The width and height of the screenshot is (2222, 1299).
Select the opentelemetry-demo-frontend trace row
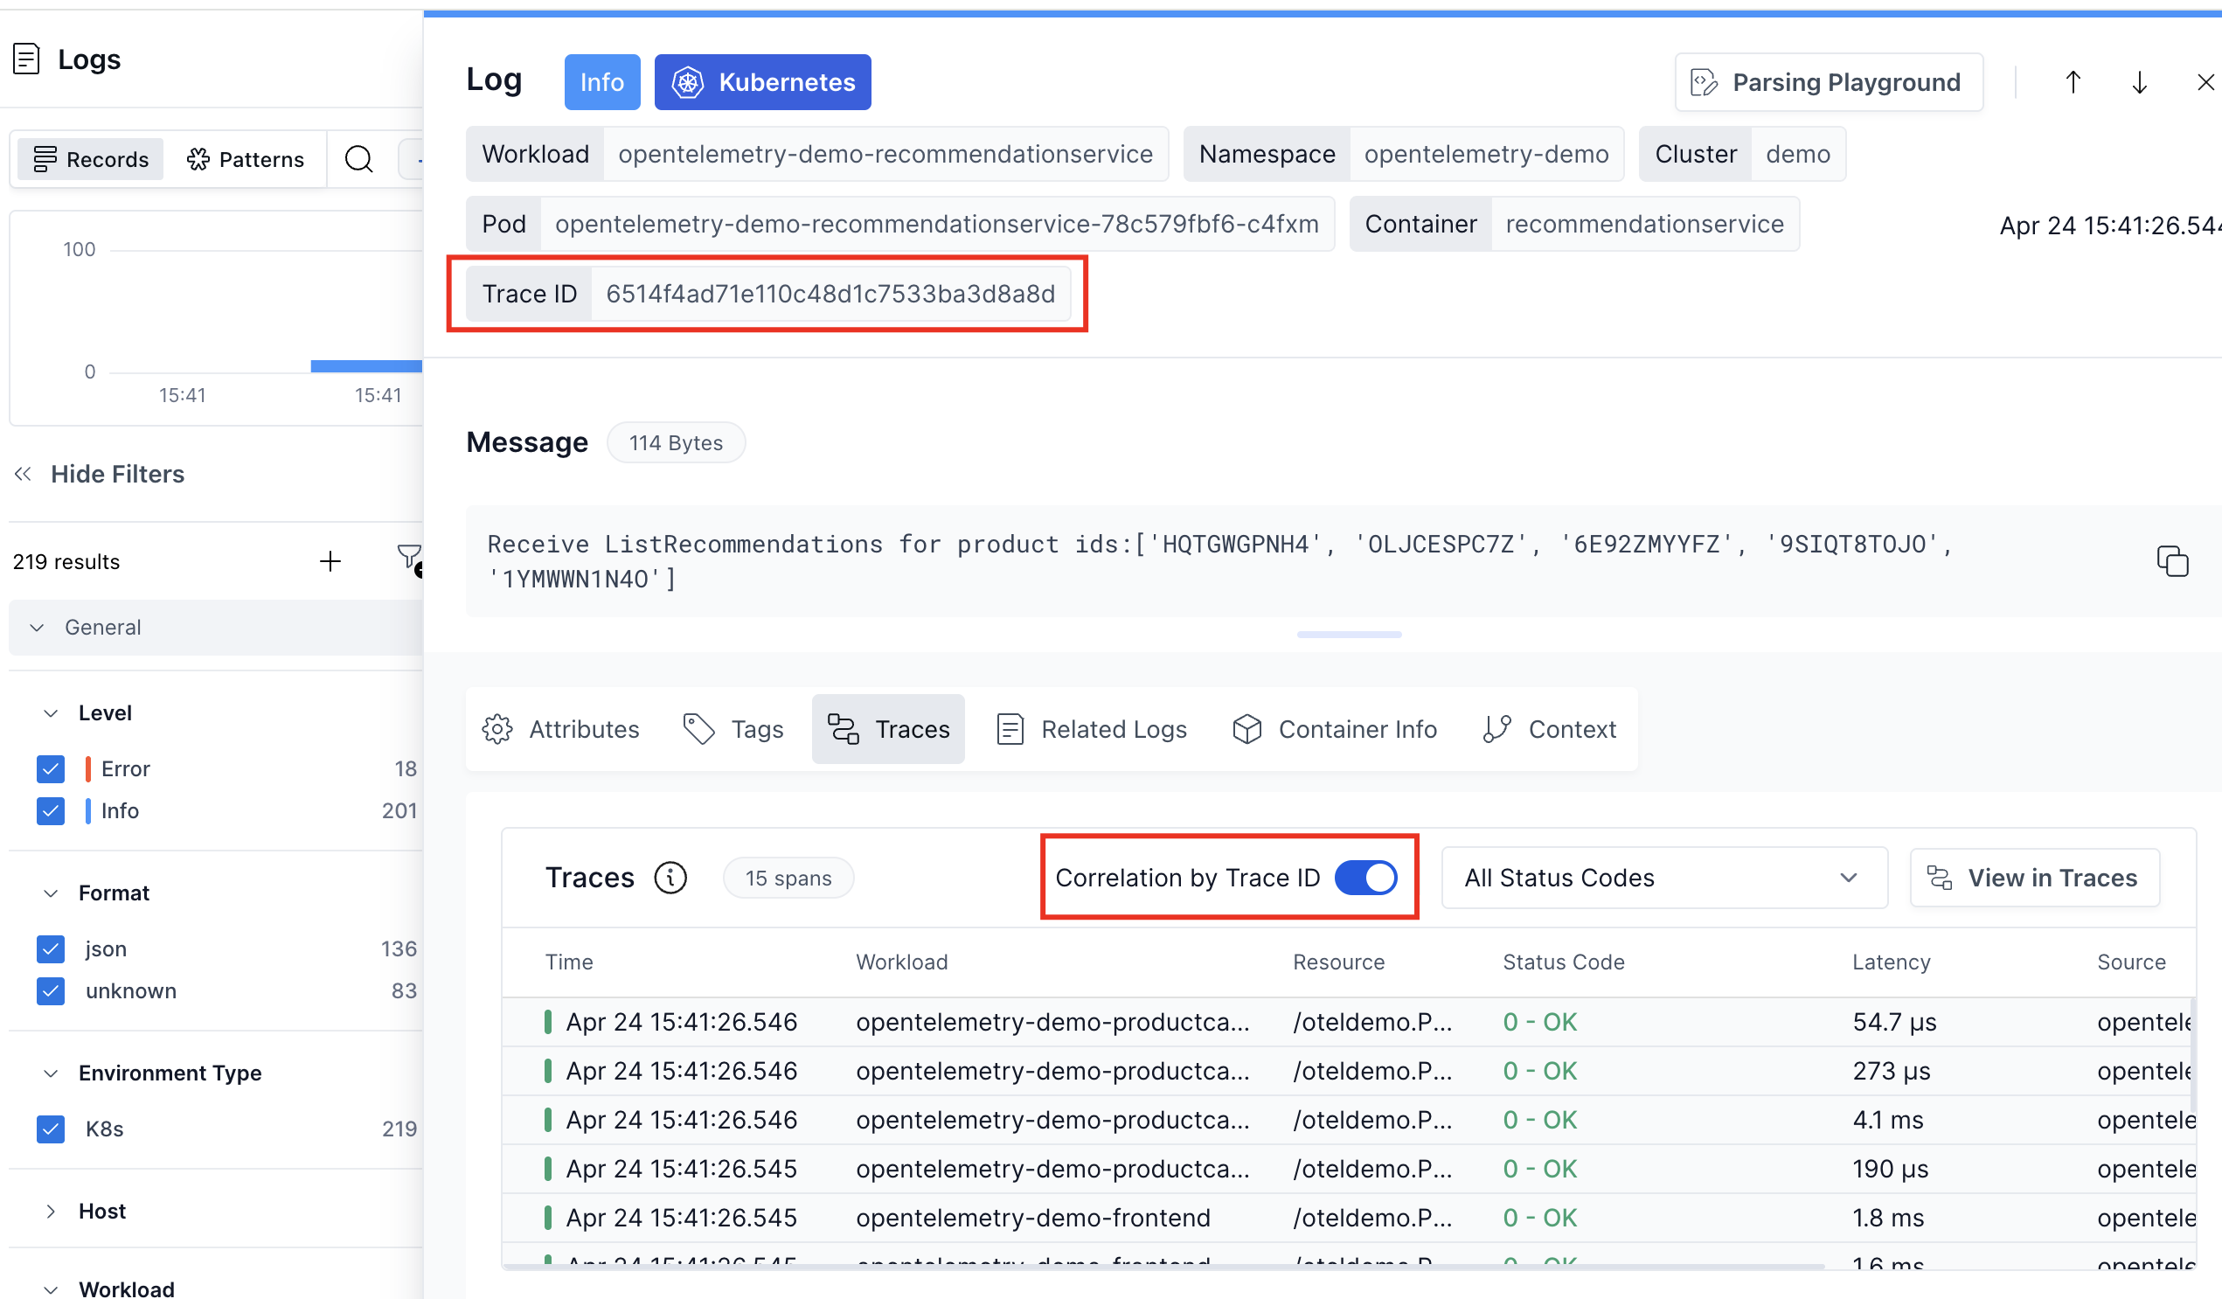[x=1031, y=1218]
